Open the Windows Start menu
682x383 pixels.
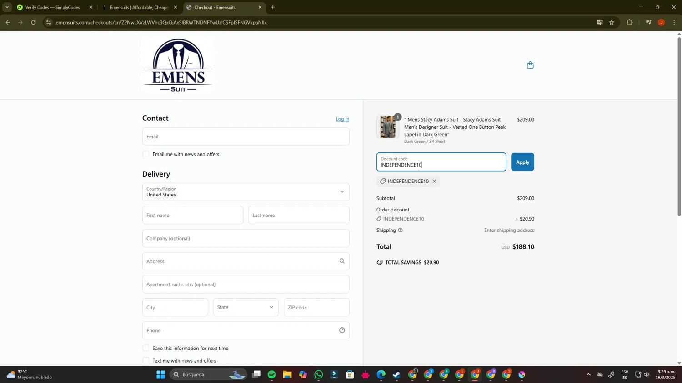click(x=160, y=374)
